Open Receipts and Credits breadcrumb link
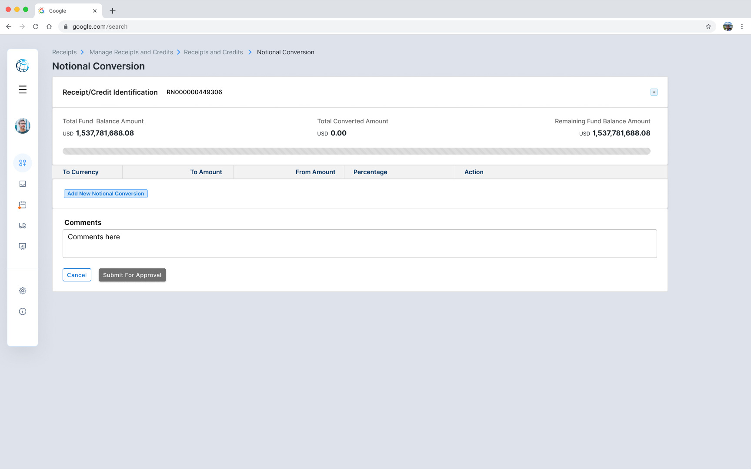This screenshot has width=751, height=469. 213,52
